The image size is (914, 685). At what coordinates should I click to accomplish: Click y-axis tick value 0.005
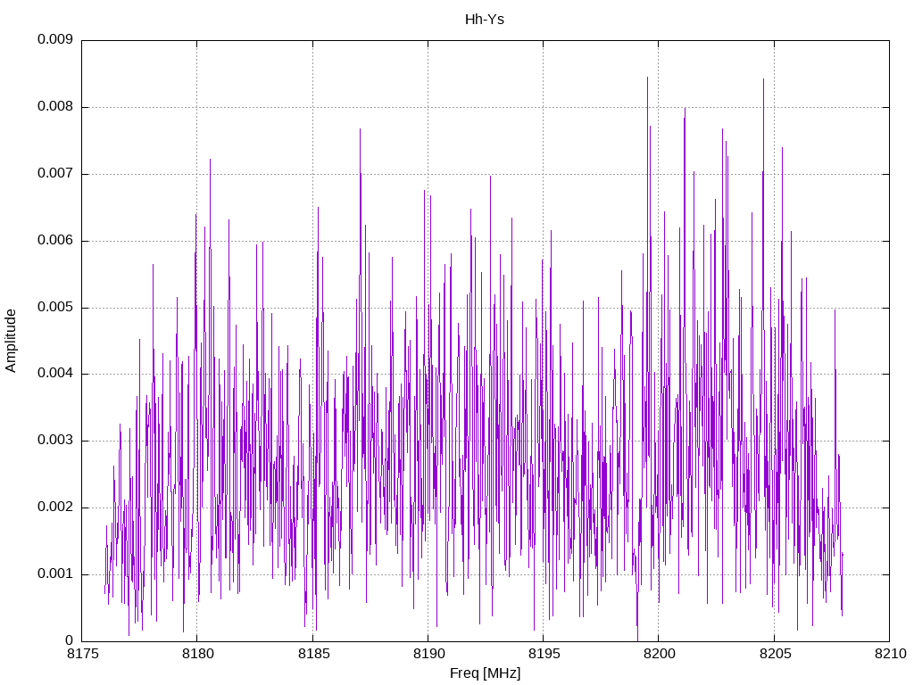tap(55, 307)
